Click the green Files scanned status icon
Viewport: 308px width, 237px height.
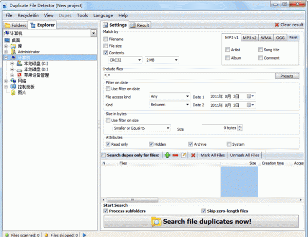pos(7,235)
